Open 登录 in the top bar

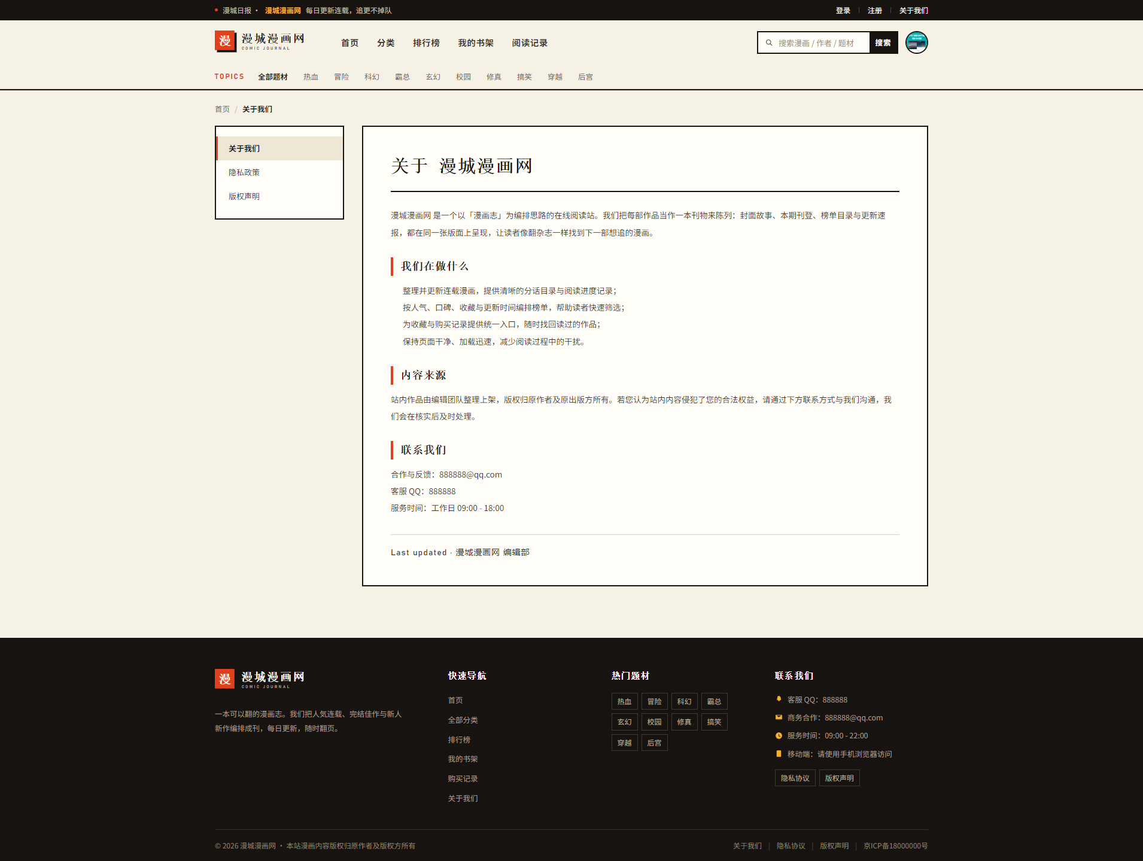pos(843,11)
